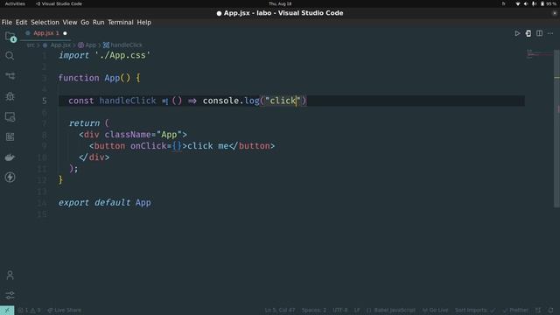
Task: Change the UTF-8 file encoding
Action: tap(340, 311)
